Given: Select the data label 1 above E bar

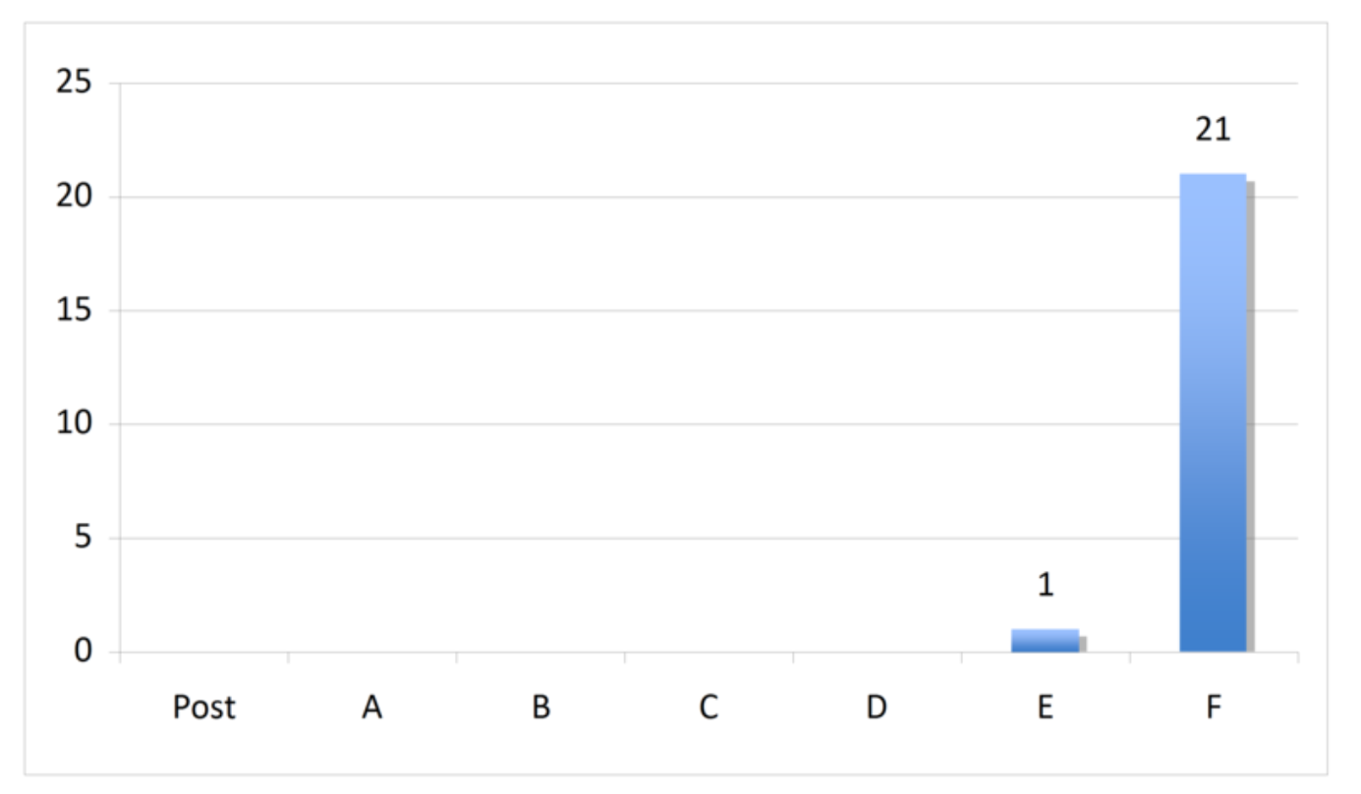Looking at the screenshot, I should click(1046, 586).
